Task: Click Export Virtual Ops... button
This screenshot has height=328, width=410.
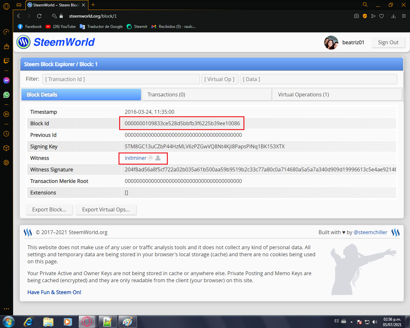Action: [x=106, y=209]
